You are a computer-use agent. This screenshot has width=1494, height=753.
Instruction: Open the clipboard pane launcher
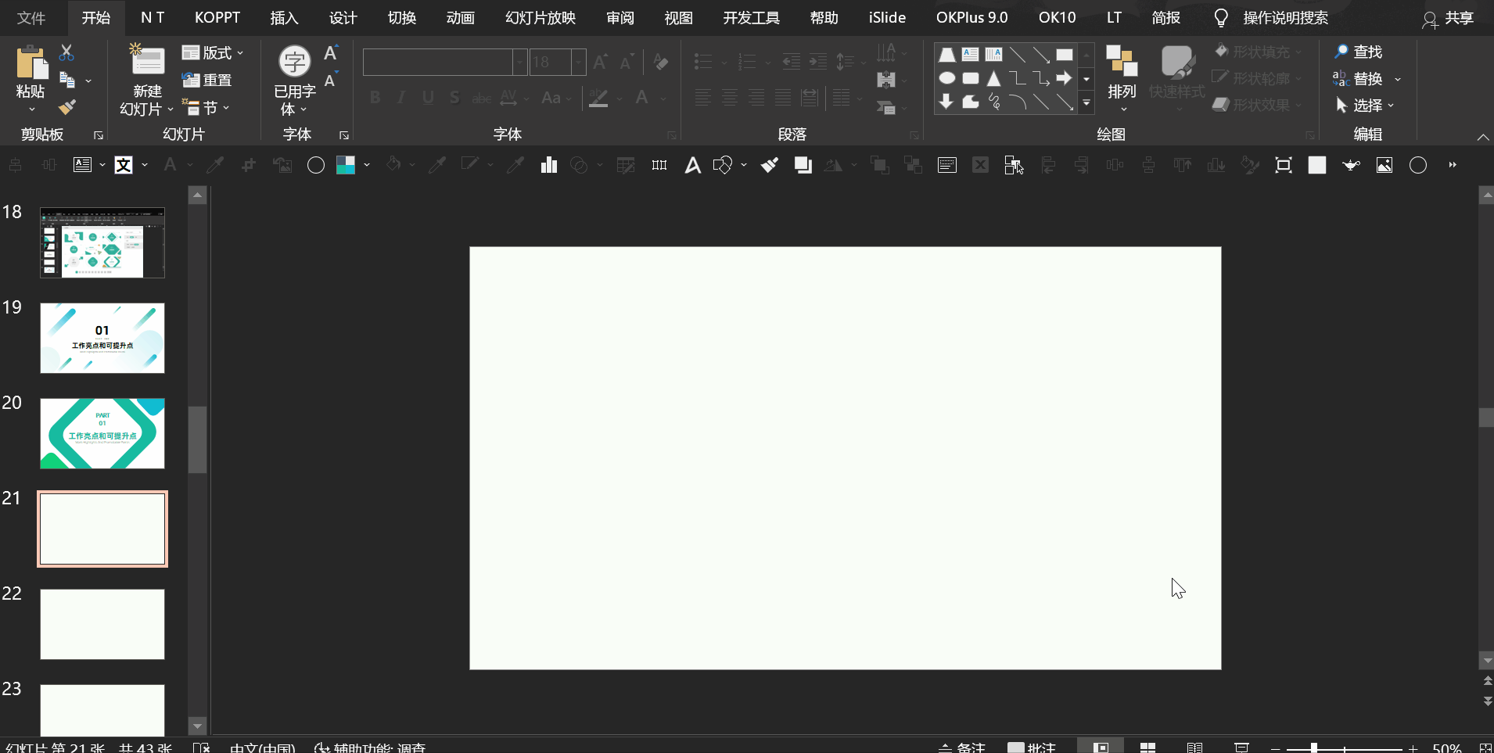pos(99,135)
